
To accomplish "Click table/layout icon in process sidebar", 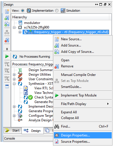I will [7, 86].
